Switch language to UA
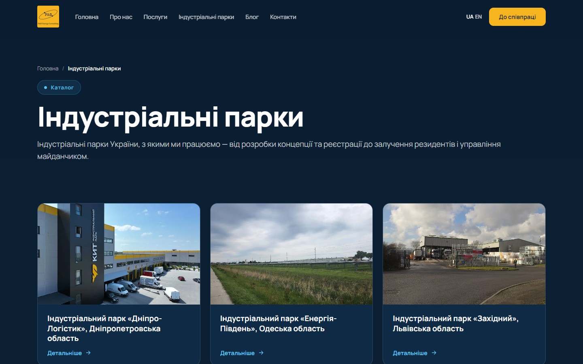 [x=470, y=17]
